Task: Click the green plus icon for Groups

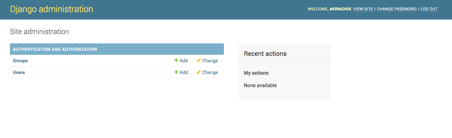Action: point(176,60)
